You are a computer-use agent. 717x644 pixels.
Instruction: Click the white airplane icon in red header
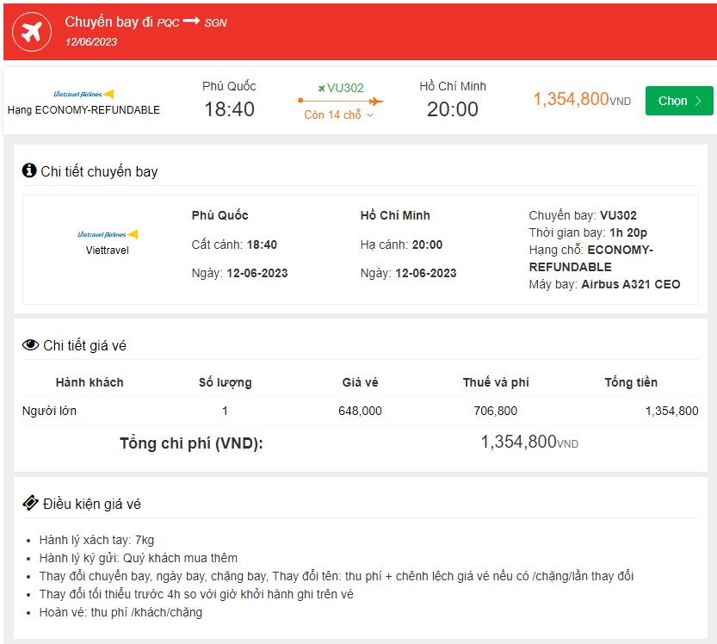(x=32, y=32)
